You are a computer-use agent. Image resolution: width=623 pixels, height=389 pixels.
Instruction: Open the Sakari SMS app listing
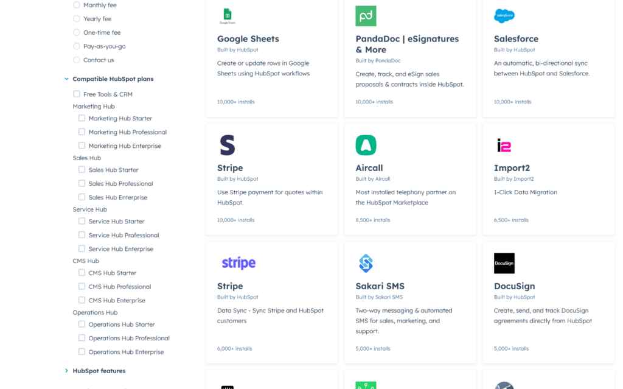(x=380, y=286)
